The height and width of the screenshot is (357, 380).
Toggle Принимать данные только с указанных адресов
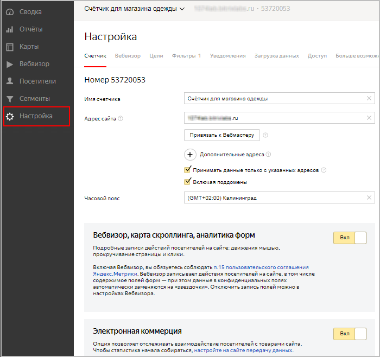coord(187,170)
